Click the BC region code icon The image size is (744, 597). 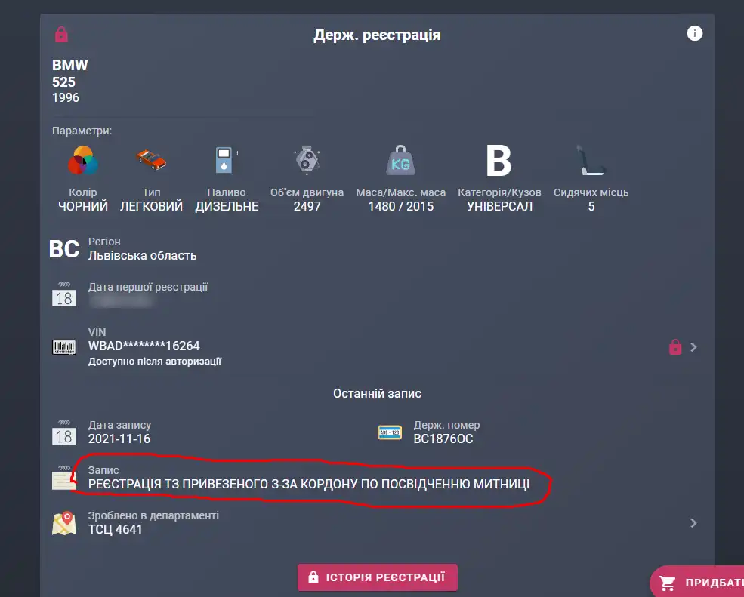tap(64, 249)
